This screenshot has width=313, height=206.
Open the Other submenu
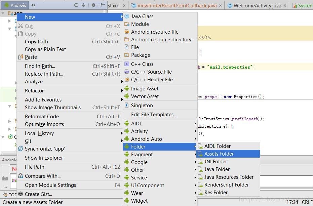[x=160, y=170]
